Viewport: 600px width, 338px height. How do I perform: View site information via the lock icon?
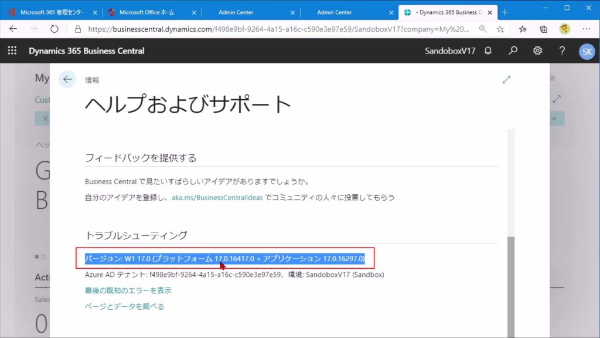tap(78, 29)
